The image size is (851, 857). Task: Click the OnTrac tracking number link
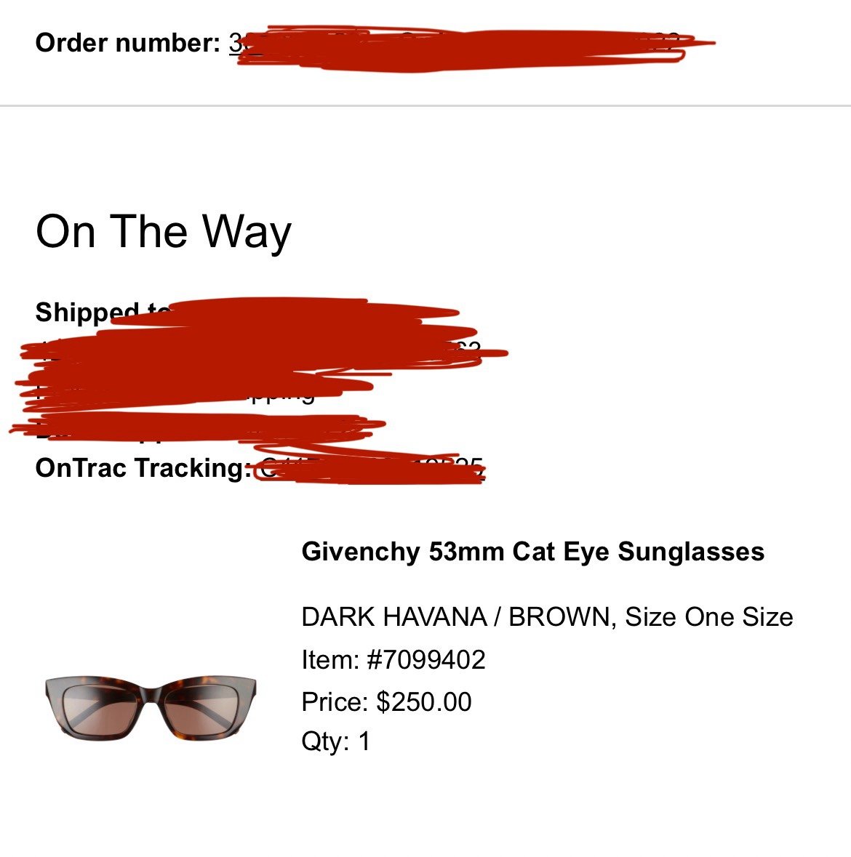pos(371,468)
